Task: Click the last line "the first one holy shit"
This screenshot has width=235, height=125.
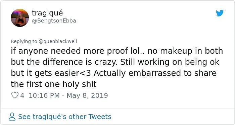Action: coord(54,84)
